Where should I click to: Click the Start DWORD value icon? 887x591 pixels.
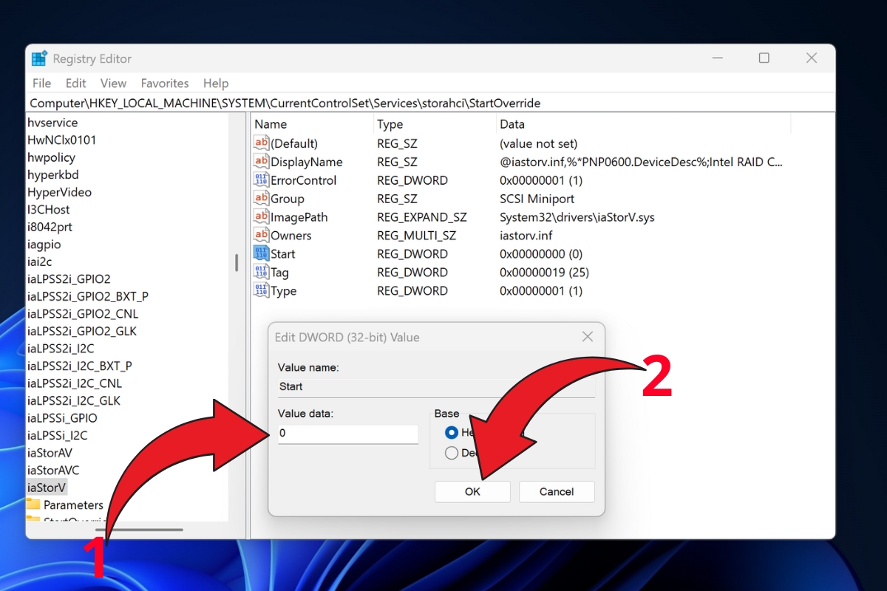[261, 254]
